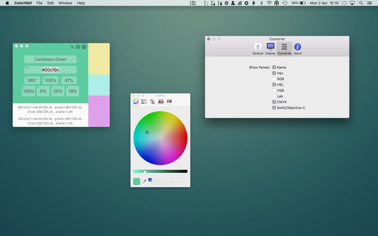378x236 pixels.
Task: Open the Help menu
Action: 81,3
